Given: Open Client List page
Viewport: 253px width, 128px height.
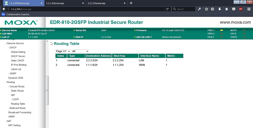Looking at the screenshot, I should tap(16, 69).
